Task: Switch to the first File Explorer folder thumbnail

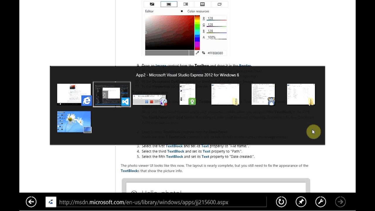Action: 225,94
